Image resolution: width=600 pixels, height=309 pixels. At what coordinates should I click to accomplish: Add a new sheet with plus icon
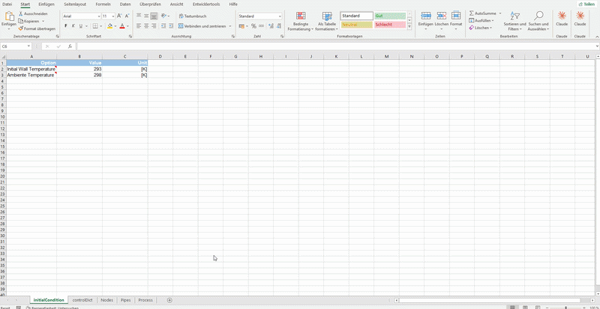(x=169, y=300)
